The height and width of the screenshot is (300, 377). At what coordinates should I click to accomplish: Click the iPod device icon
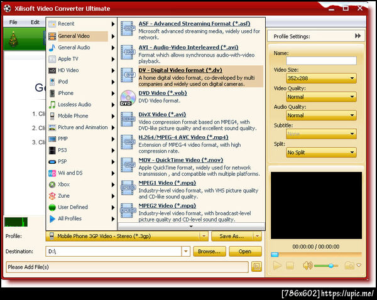52,82
